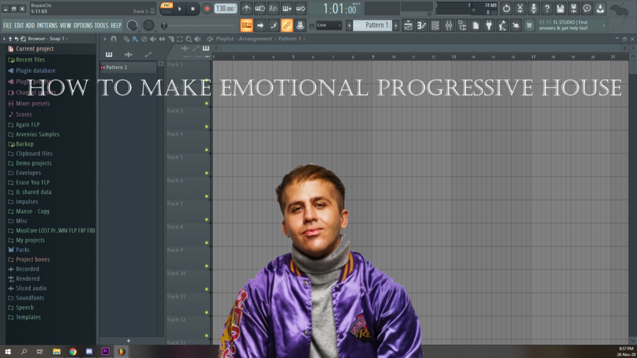637x358 pixels.
Task: Expand the Demo projects folder
Action: pos(34,163)
